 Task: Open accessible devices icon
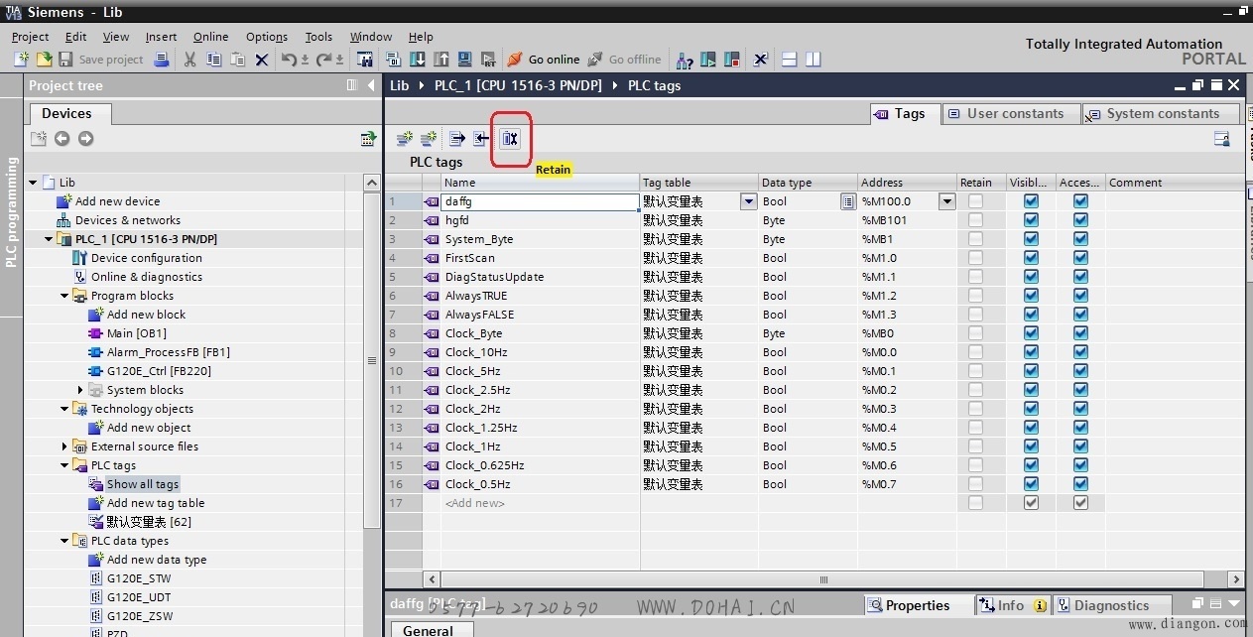[685, 60]
